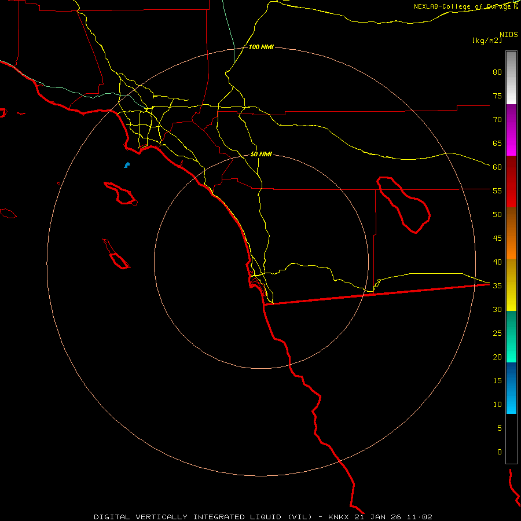The image size is (521, 521).
Task: Click the 30 value on color scale
Action: click(x=497, y=310)
